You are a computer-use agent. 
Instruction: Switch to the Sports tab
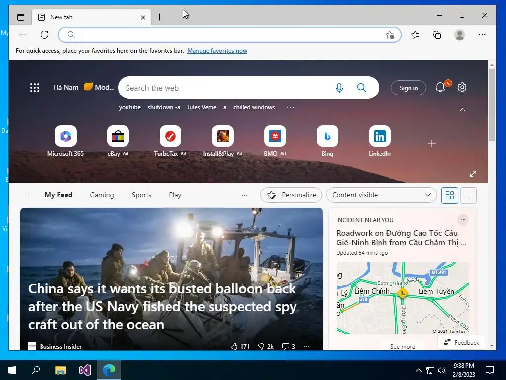[x=141, y=195]
